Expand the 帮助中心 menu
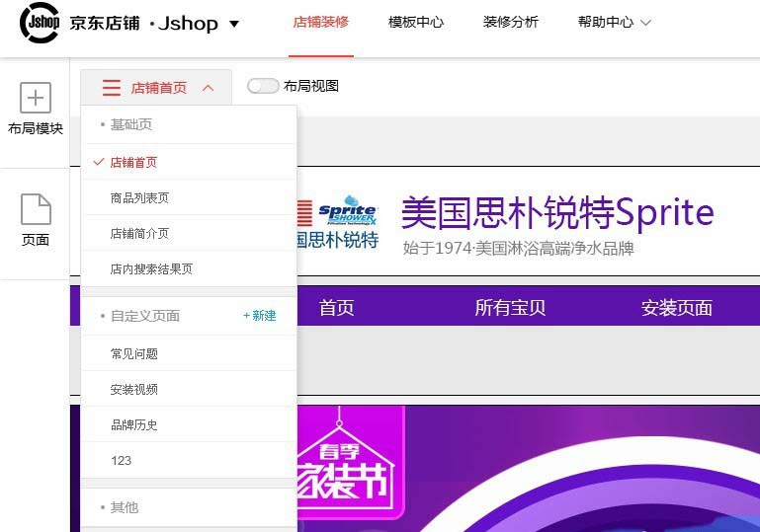The height and width of the screenshot is (532, 760). click(x=614, y=23)
